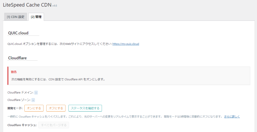Click the Cloudflare section heading
This screenshot has height=132, width=257.
[17, 58]
